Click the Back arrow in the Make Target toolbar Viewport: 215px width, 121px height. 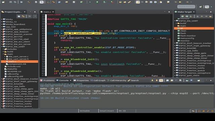click(202, 16)
